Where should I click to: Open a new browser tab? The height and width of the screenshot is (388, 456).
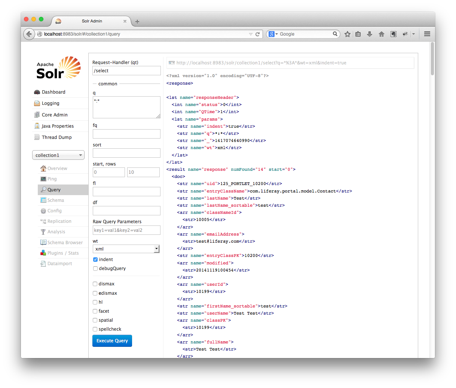pyautogui.click(x=137, y=22)
